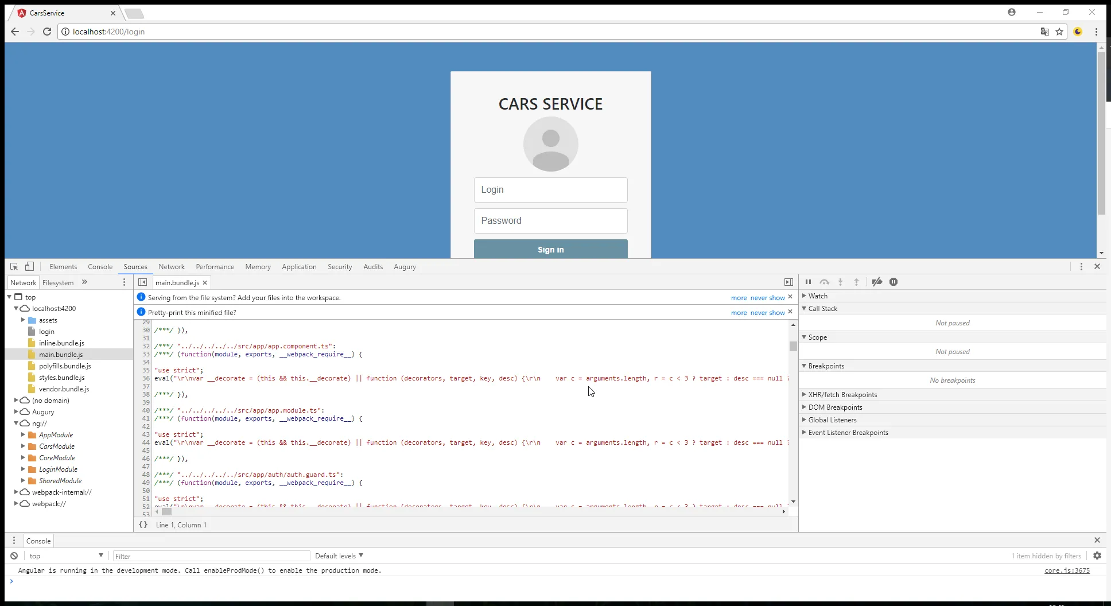1111x606 pixels.
Task: Focus the console Filter field
Action: (x=211, y=556)
